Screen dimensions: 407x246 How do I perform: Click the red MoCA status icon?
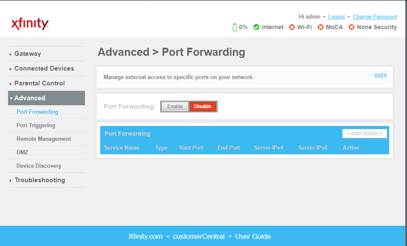320,27
